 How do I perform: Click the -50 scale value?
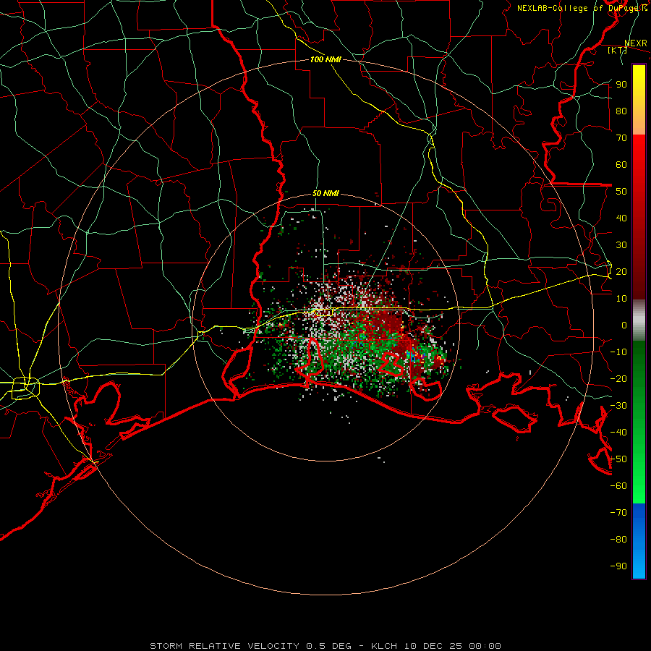pyautogui.click(x=618, y=459)
